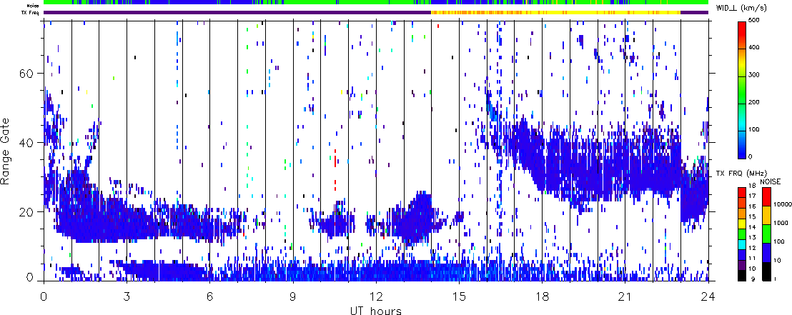Pick the black bottom swatch of NOISE legend
792x315 pixels.
766,271
